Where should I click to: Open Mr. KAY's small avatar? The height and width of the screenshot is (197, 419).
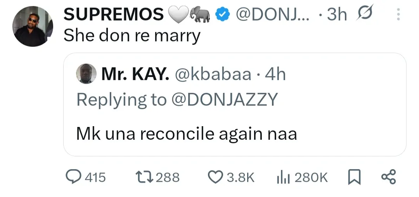[x=87, y=74]
